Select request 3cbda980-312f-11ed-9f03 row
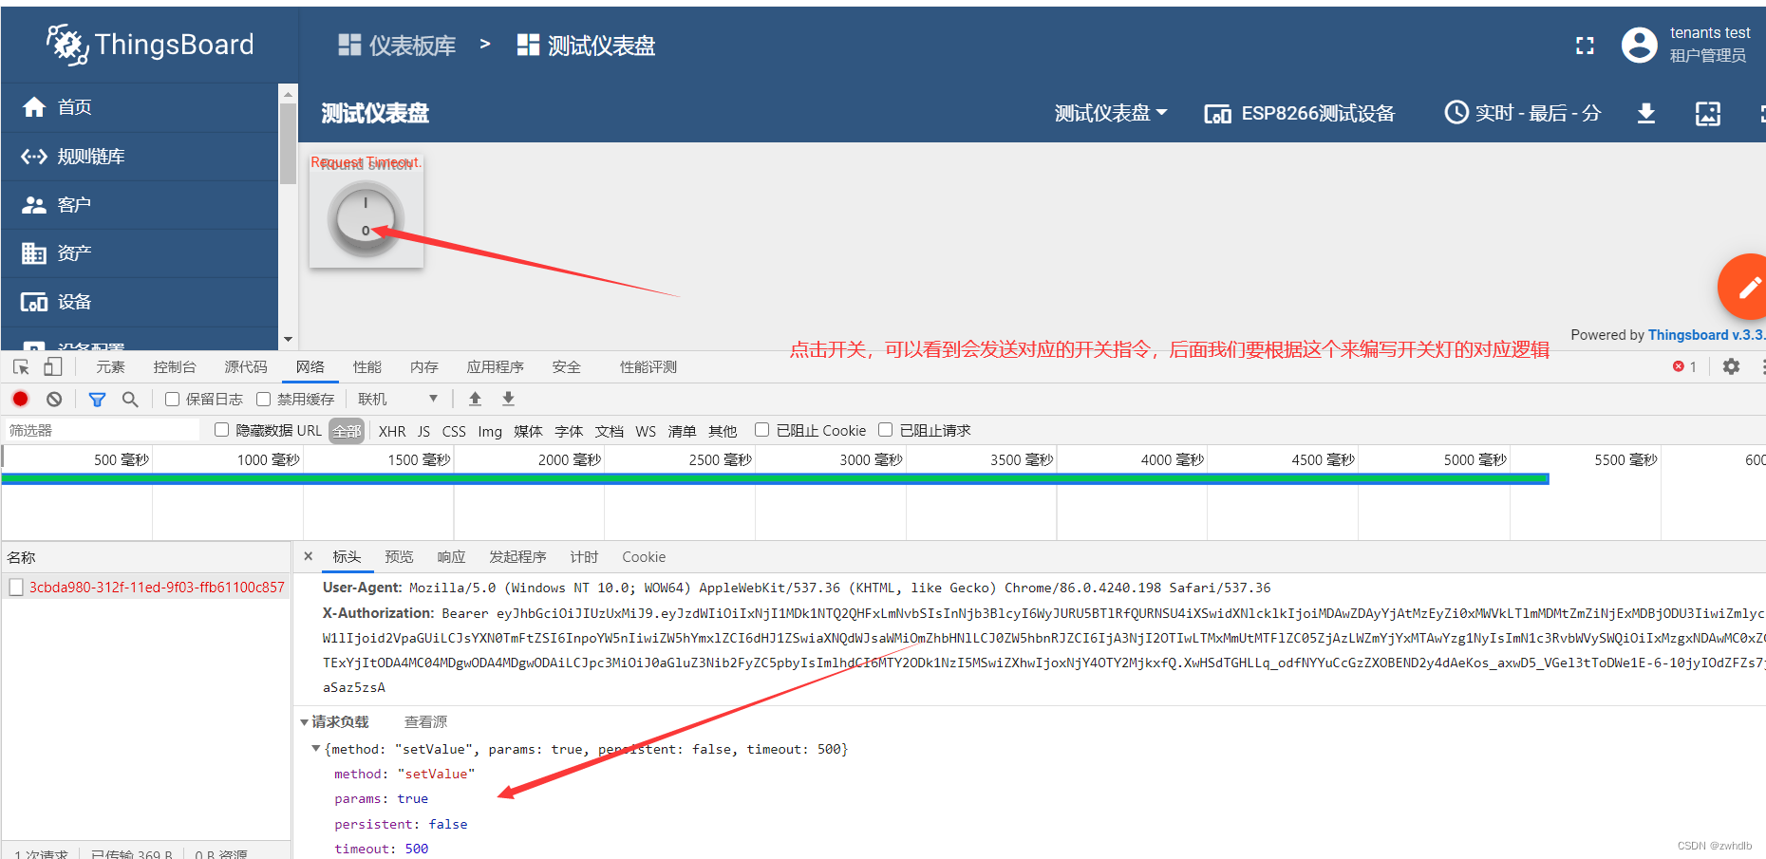Viewport: 1766px width, 859px height. click(146, 588)
